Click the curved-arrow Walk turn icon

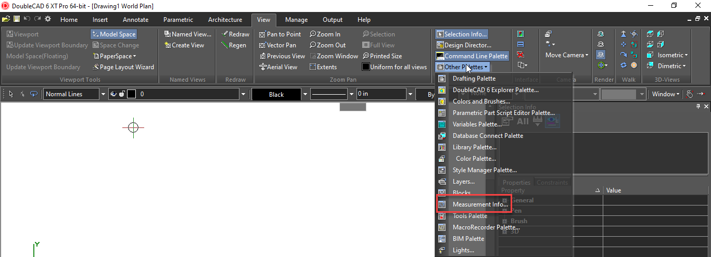pyautogui.click(x=624, y=55)
